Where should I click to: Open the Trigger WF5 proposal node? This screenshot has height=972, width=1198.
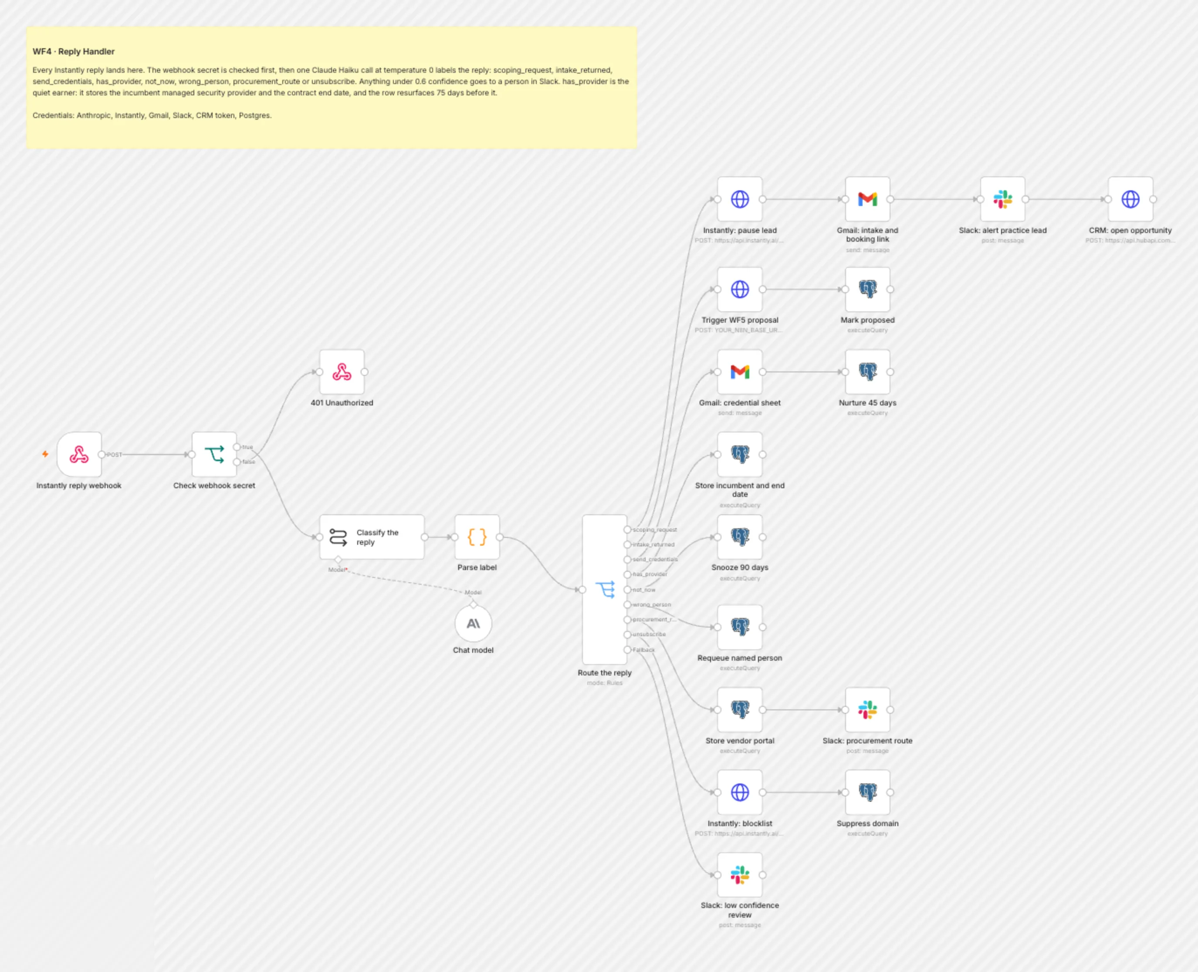(739, 290)
